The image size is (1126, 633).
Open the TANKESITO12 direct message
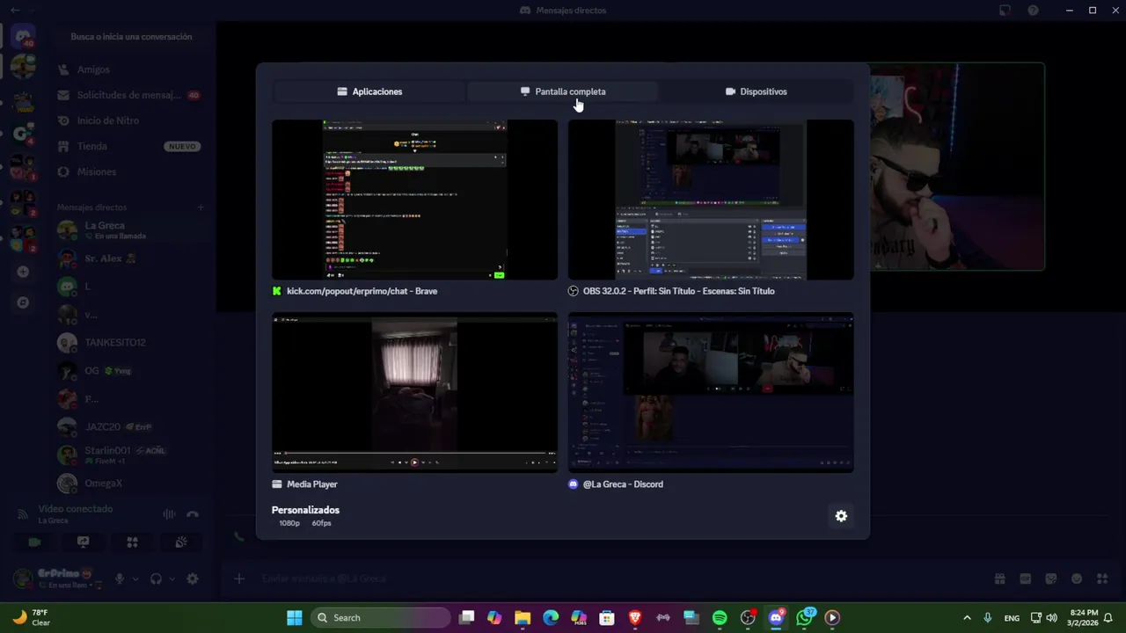pos(130,342)
